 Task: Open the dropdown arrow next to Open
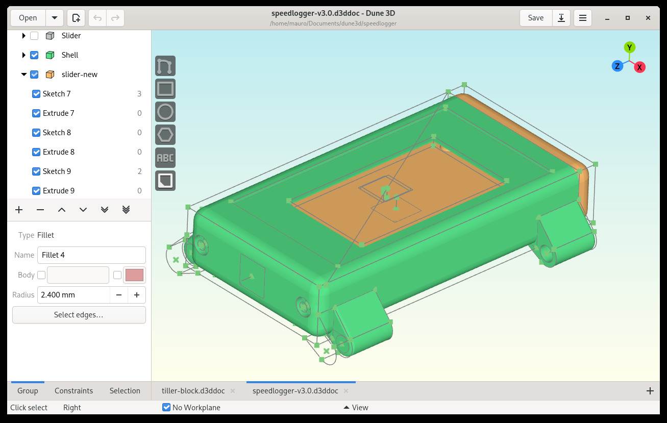(55, 18)
